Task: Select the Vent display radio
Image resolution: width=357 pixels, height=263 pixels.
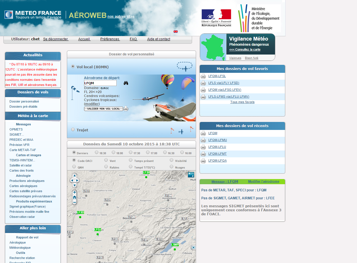Action: coord(106,160)
